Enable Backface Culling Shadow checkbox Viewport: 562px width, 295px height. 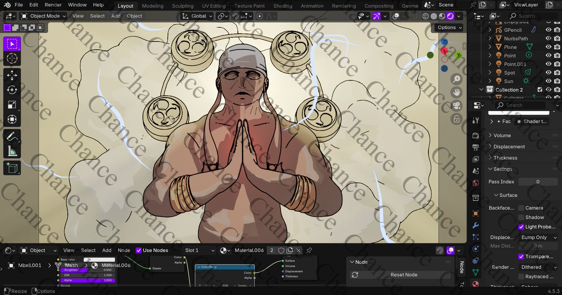[x=521, y=217]
